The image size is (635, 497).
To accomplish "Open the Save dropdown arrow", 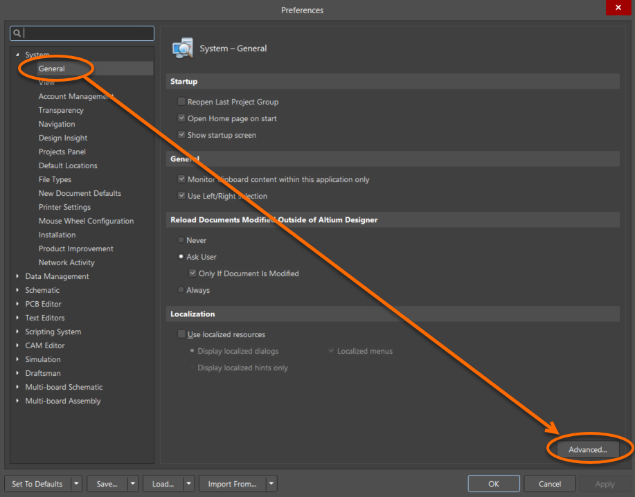I will [x=133, y=484].
